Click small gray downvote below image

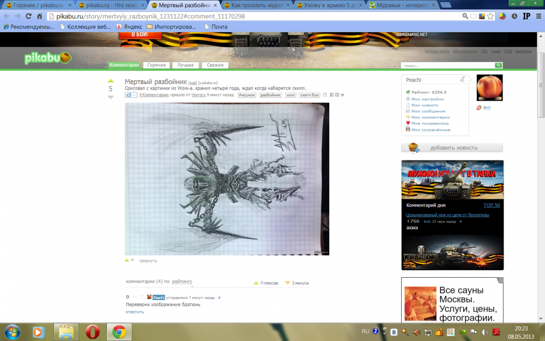[132, 260]
